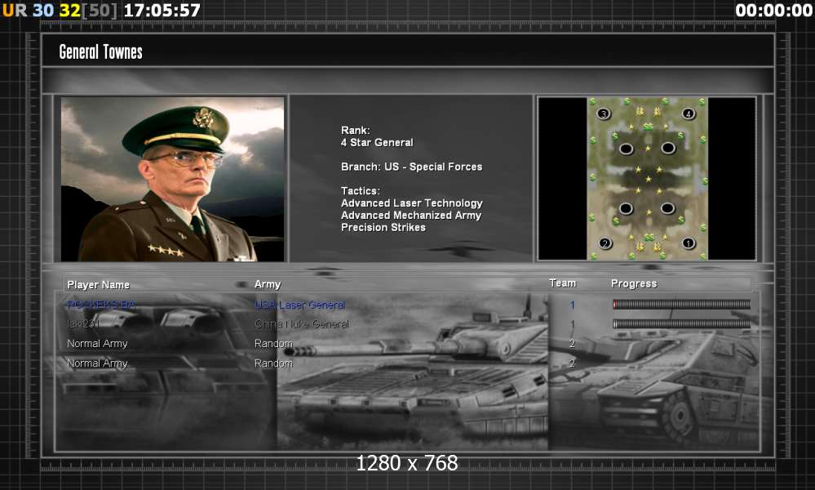The width and height of the screenshot is (815, 490).
Task: Select start position 3 on the minimap
Action: (x=604, y=114)
